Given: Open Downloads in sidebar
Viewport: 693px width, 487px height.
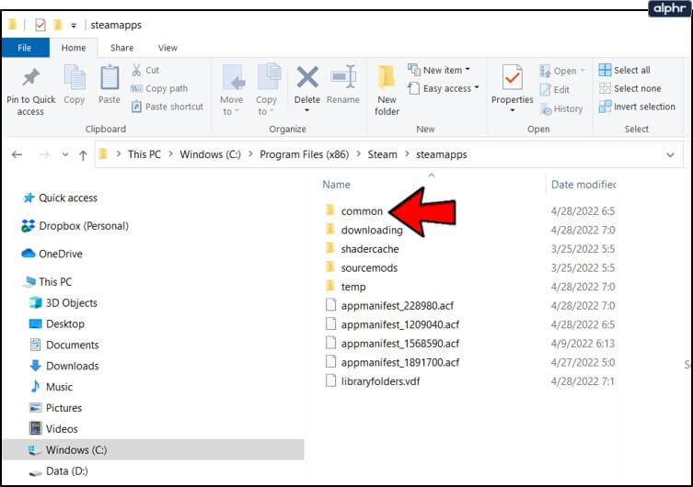Looking at the screenshot, I should pos(64,366).
